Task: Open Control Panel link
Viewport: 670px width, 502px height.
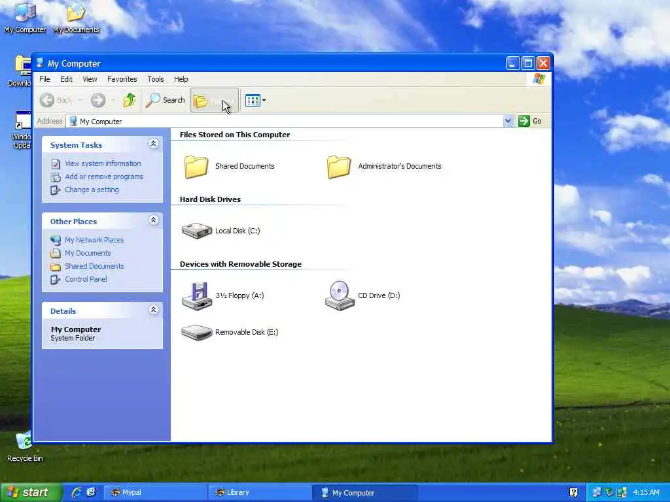Action: (86, 279)
